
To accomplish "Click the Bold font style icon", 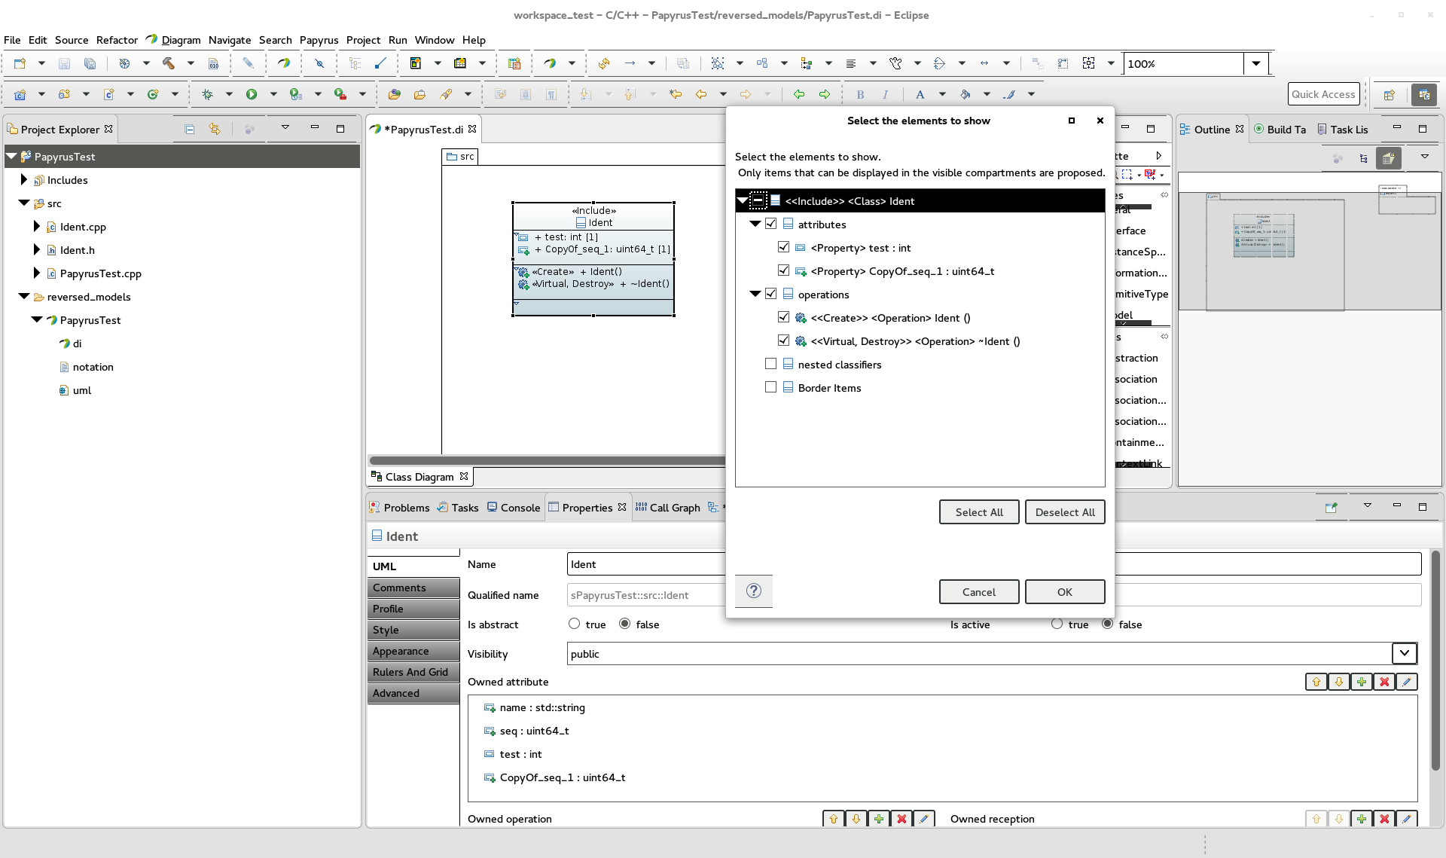I will point(860,94).
